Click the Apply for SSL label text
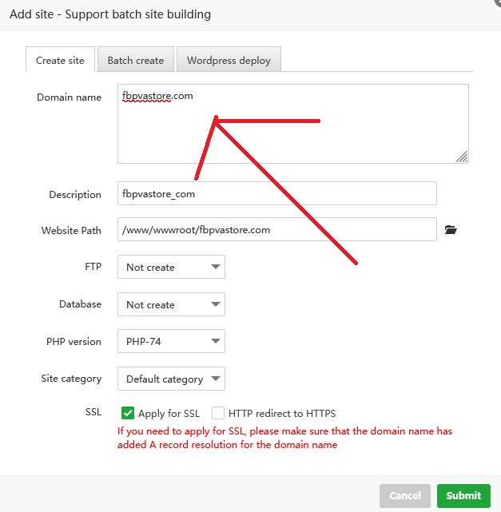 (x=169, y=414)
